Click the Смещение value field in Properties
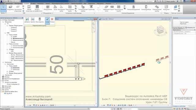 pyautogui.click(x=190, y=34)
